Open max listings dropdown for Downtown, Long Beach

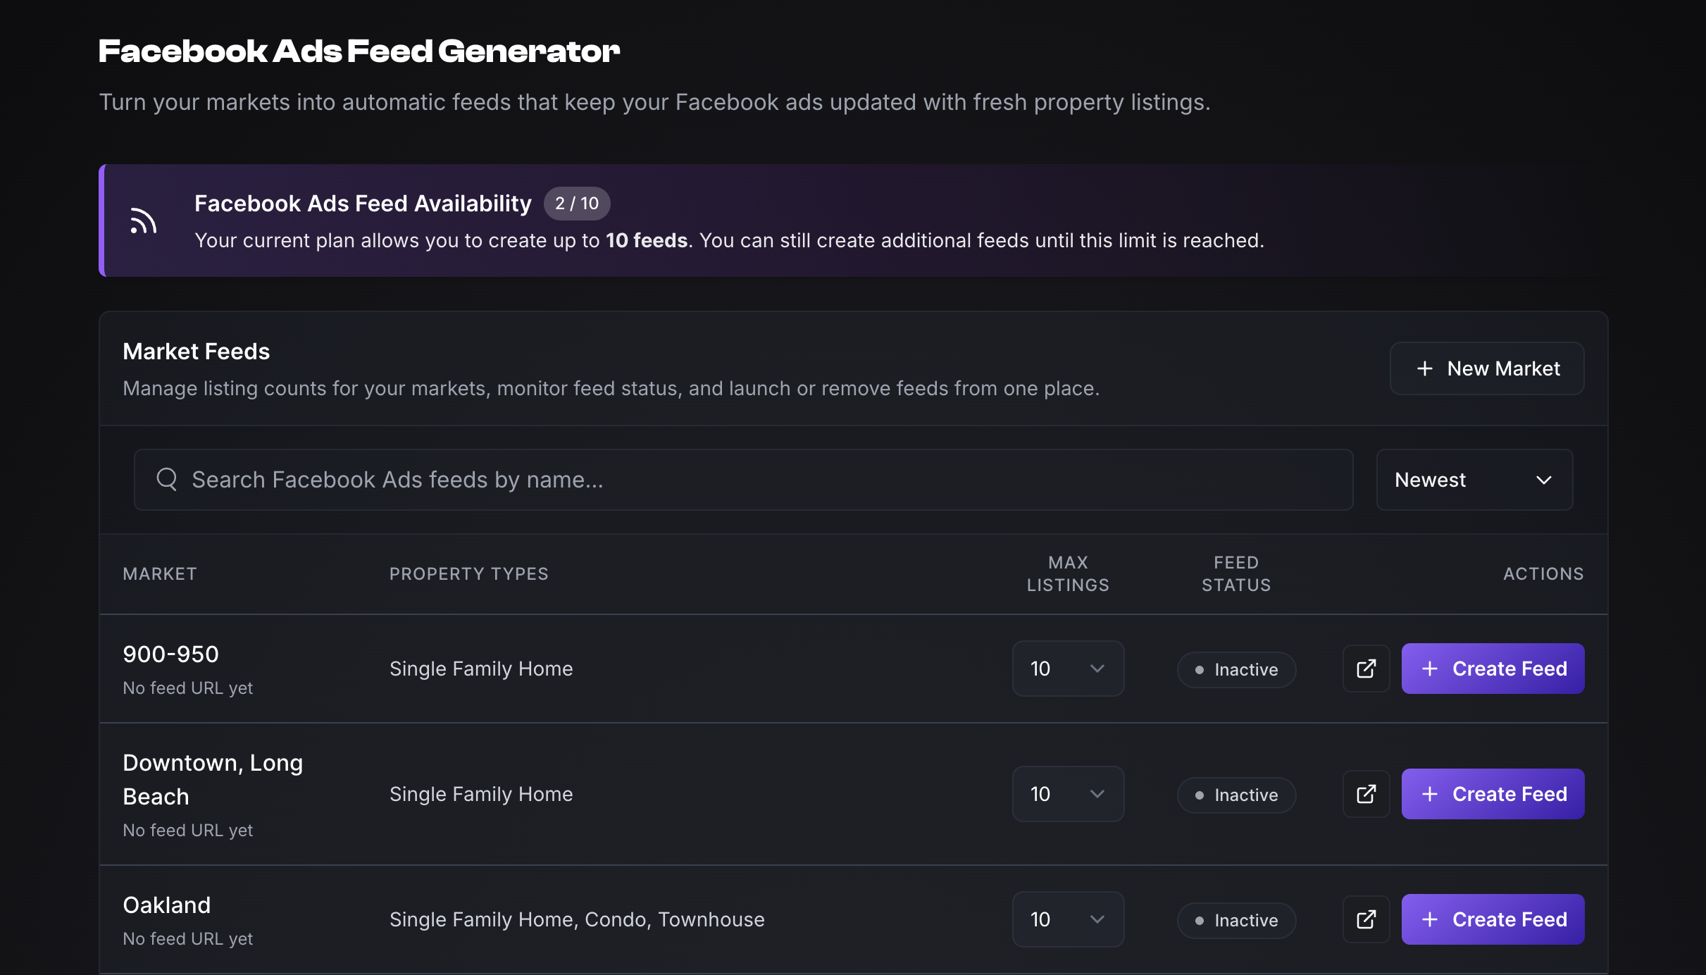coord(1068,794)
